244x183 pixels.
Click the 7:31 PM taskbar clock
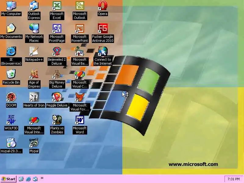(x=233, y=179)
